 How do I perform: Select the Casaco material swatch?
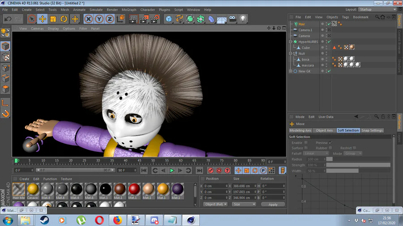33,189
